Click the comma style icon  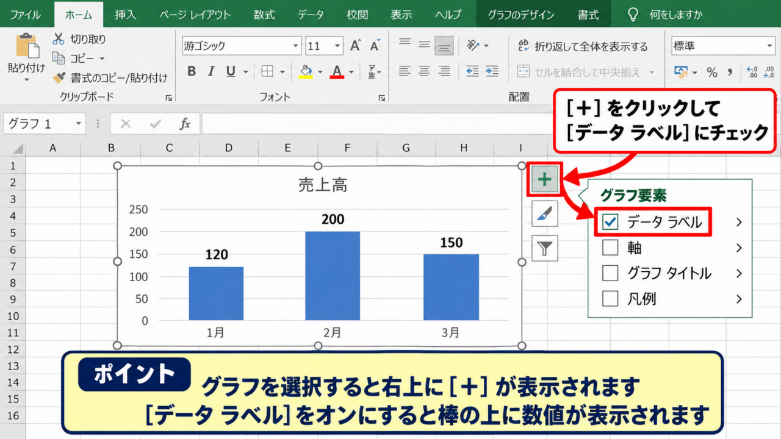click(x=729, y=73)
